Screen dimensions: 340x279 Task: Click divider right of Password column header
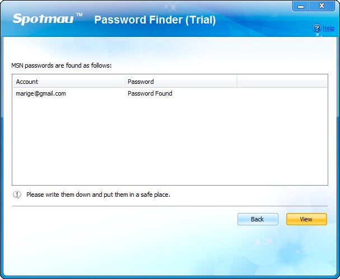point(237,82)
